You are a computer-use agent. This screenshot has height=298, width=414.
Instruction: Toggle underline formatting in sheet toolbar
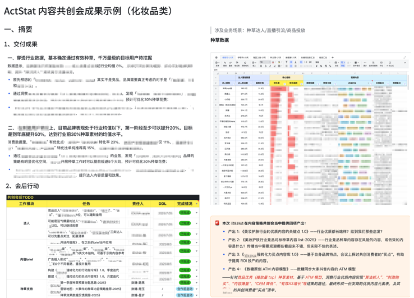(x=274, y=66)
